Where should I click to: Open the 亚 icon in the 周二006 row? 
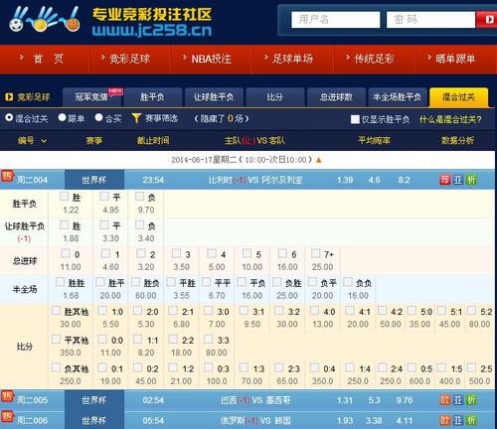point(458,420)
